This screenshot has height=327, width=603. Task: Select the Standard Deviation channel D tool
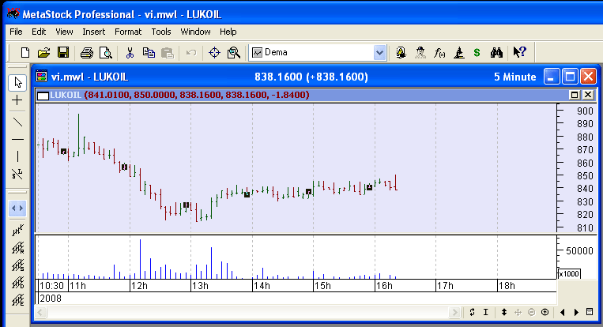click(17, 283)
